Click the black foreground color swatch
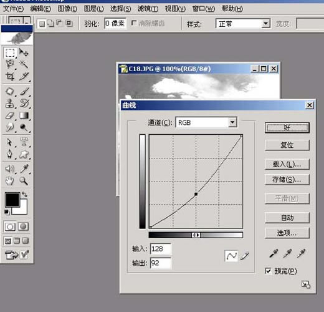The width and height of the screenshot is (324, 312). click(x=12, y=200)
